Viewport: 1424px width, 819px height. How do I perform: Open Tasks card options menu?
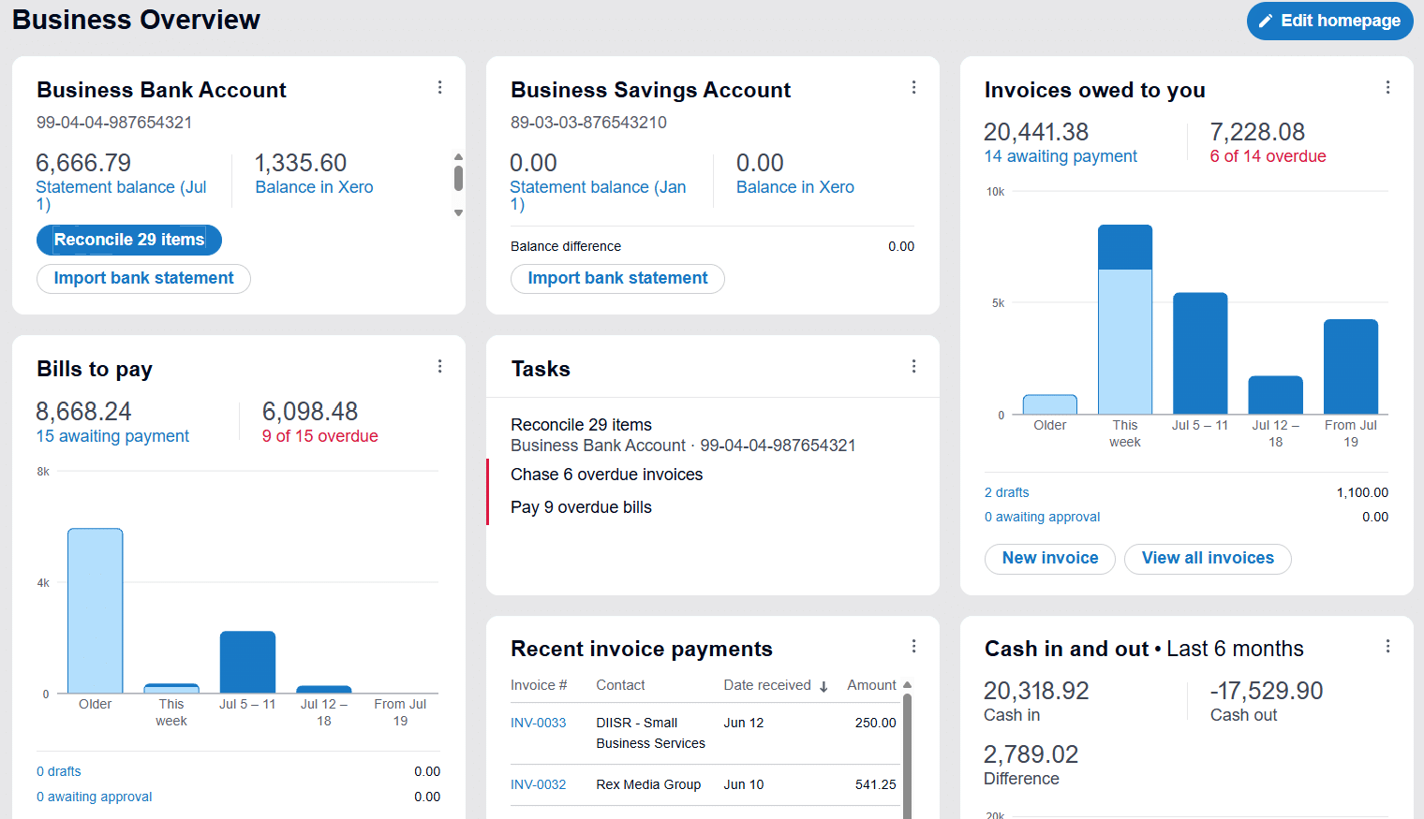click(913, 366)
